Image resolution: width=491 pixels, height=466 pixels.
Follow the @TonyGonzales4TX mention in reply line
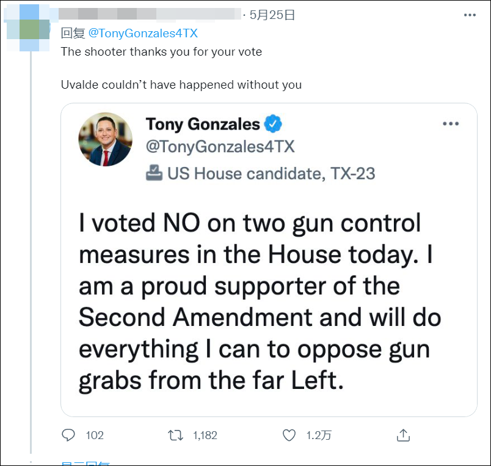click(144, 33)
